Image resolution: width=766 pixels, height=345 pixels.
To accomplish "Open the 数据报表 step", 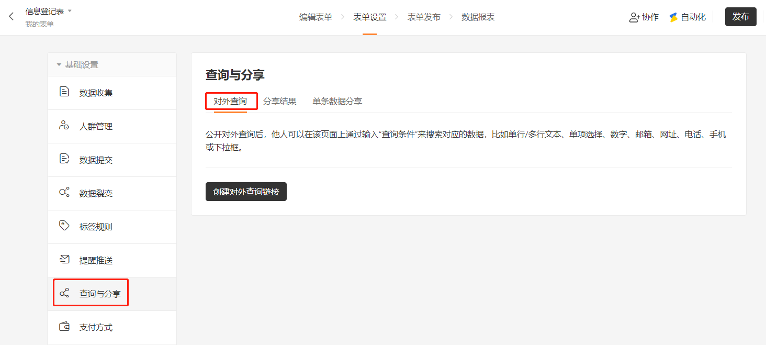I will coord(478,17).
